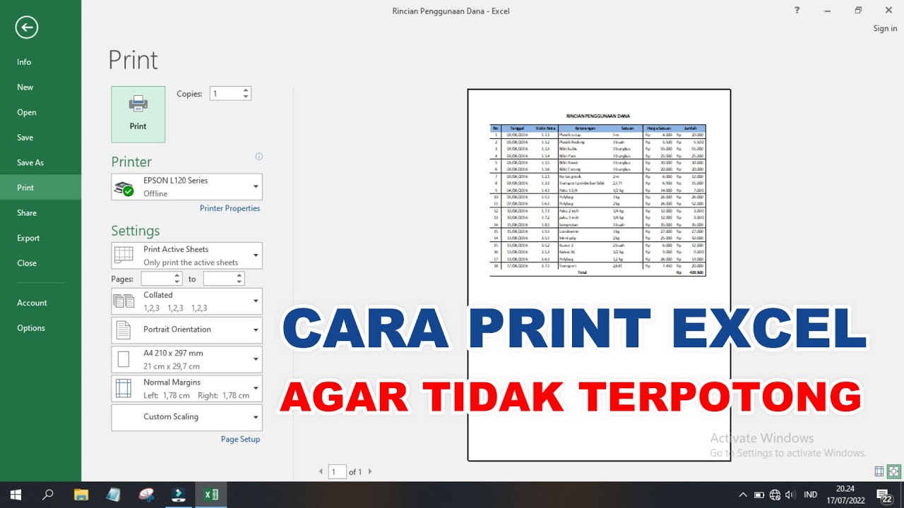Open Excel taskbar icon
Screen dimensions: 904x508
click(211, 495)
